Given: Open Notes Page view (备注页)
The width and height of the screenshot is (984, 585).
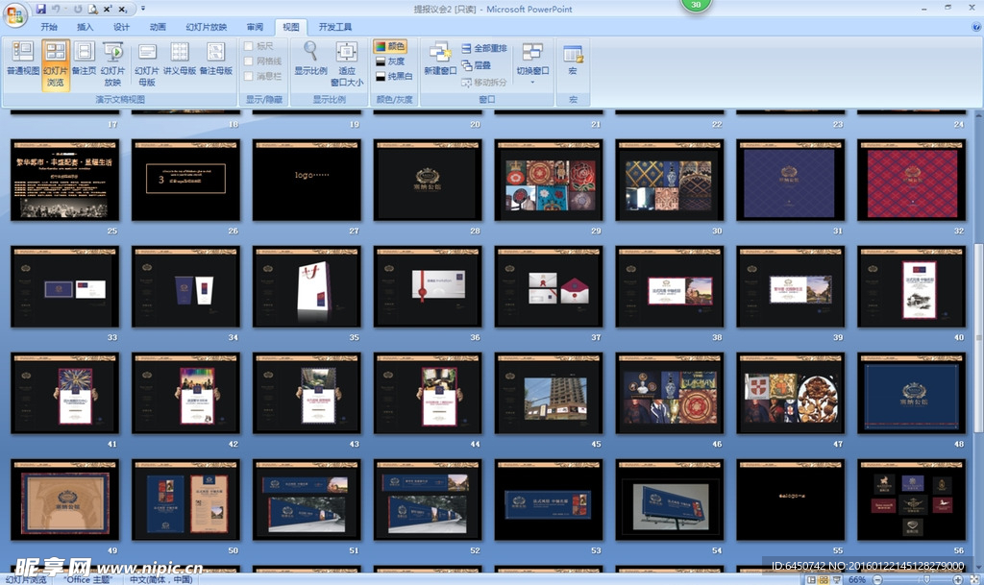Looking at the screenshot, I should (84, 60).
